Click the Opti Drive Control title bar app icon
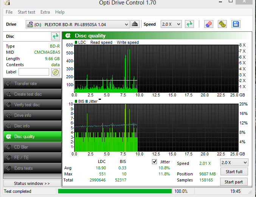This screenshot has width=256, height=197. click(7, 2)
